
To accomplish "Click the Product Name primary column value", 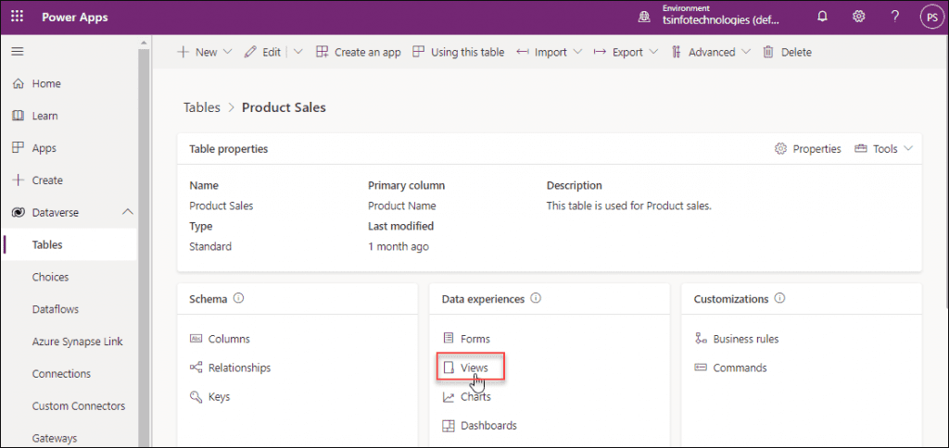I will (x=402, y=205).
